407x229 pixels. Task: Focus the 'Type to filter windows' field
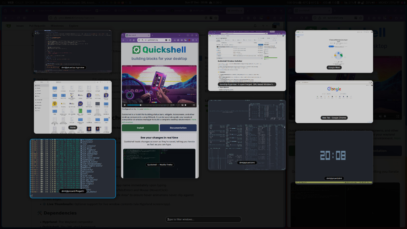point(203,219)
